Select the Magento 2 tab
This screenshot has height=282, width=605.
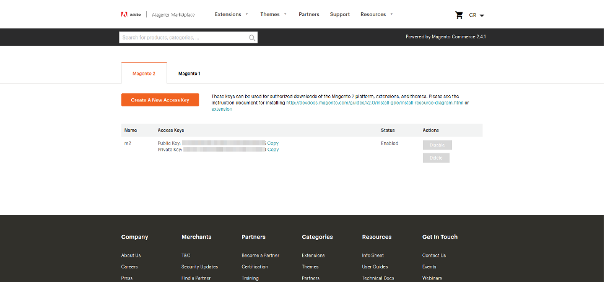[144, 74]
